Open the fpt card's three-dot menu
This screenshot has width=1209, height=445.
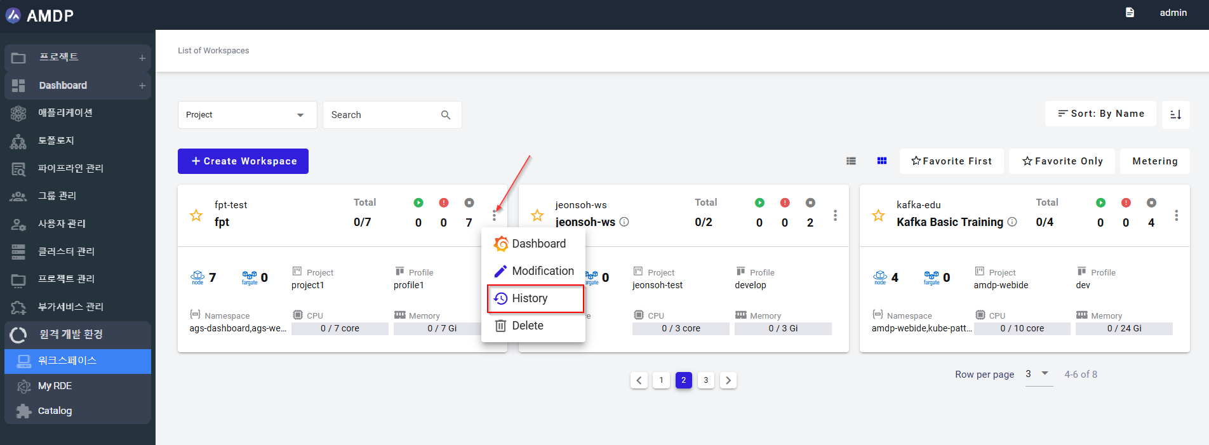coord(494,216)
